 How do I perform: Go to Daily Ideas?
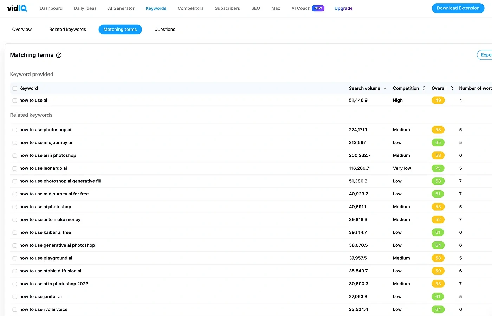85,8
